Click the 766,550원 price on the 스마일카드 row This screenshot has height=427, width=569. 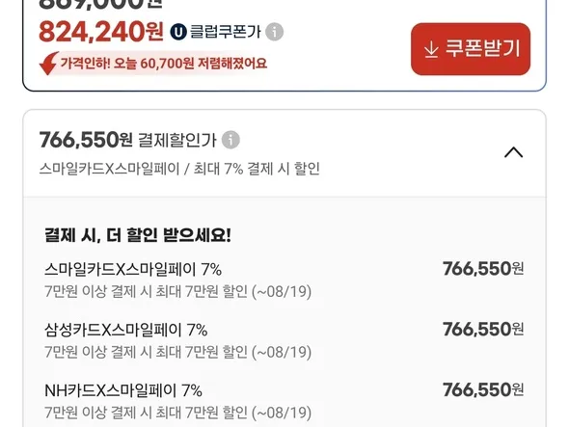pos(483,269)
